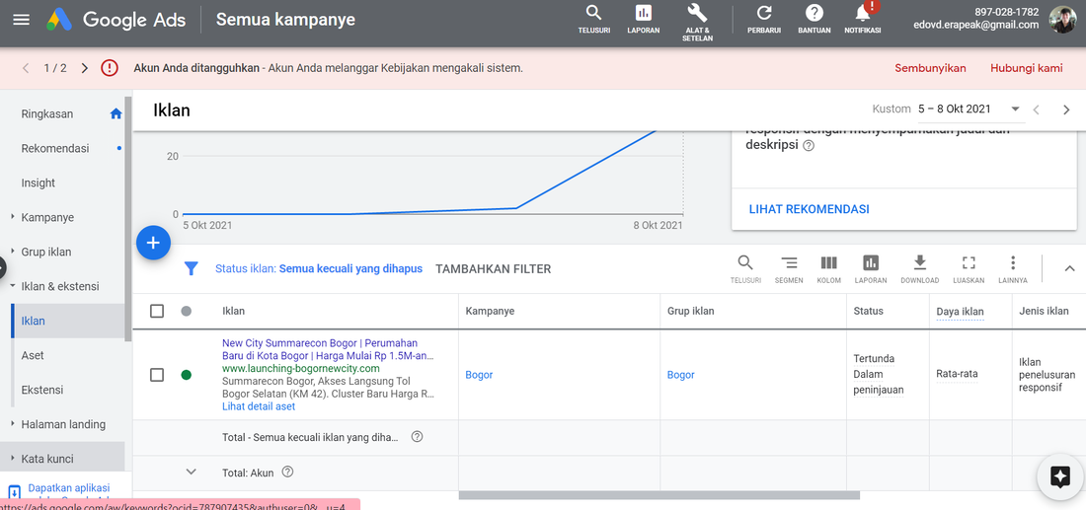The height and width of the screenshot is (510, 1086).
Task: Click the blue plus create ad button
Action: tap(153, 243)
